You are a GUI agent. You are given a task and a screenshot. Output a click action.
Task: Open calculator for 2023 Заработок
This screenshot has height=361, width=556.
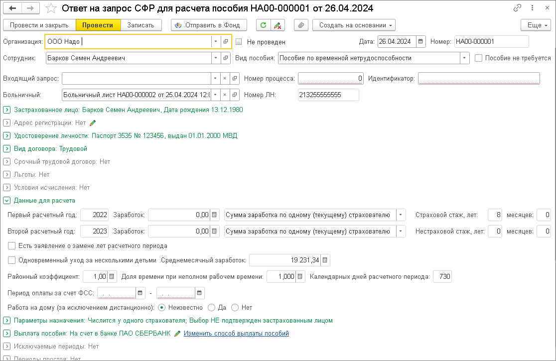pos(214,232)
